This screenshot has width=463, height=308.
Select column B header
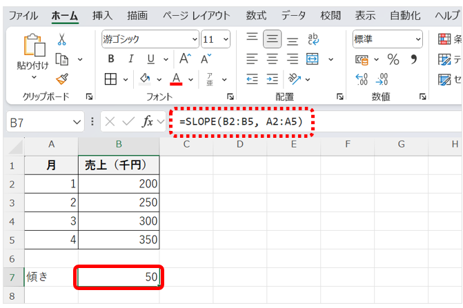[x=119, y=145]
